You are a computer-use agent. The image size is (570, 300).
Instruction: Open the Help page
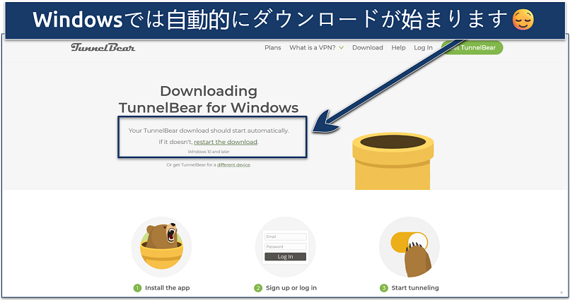pos(398,47)
